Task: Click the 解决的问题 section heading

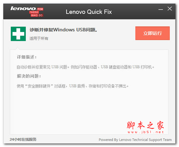Action: (29, 76)
